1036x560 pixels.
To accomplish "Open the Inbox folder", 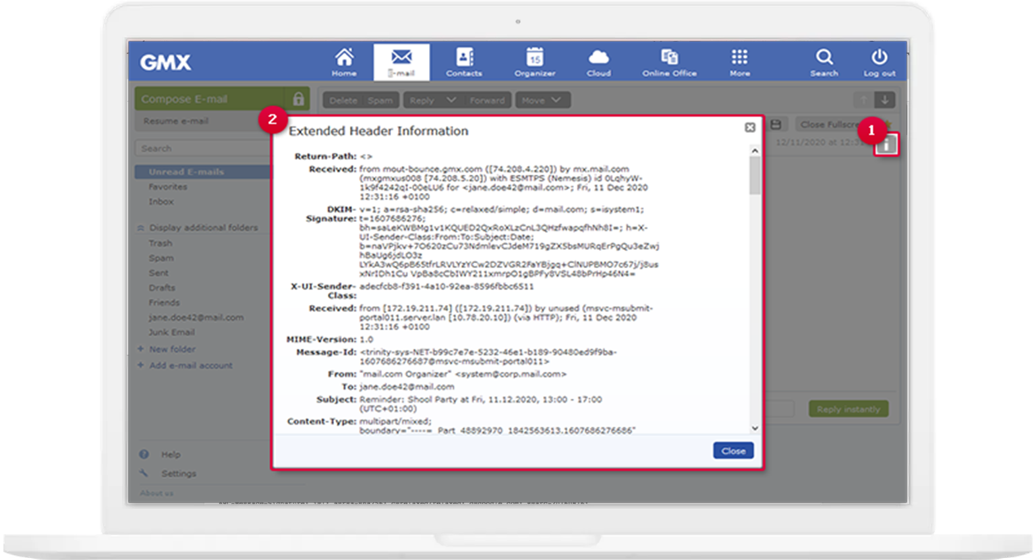I will 161,202.
